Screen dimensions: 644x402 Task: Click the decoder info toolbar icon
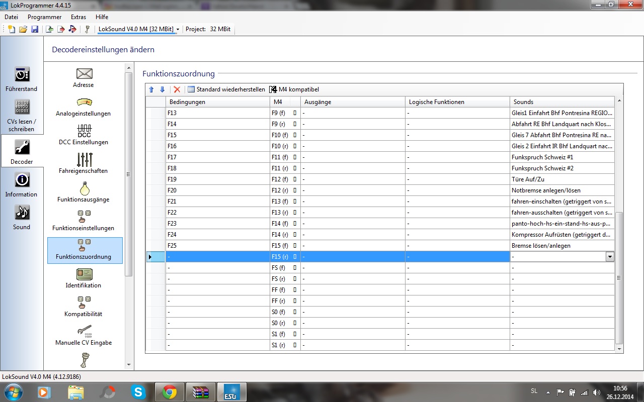click(x=87, y=29)
